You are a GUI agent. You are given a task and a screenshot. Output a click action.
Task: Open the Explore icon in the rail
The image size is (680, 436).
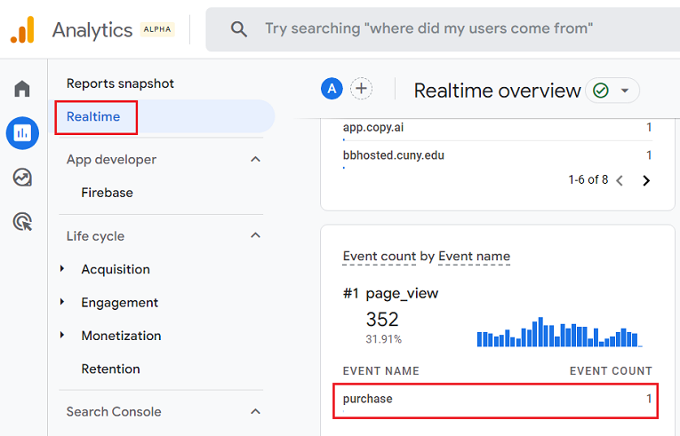tap(22, 178)
